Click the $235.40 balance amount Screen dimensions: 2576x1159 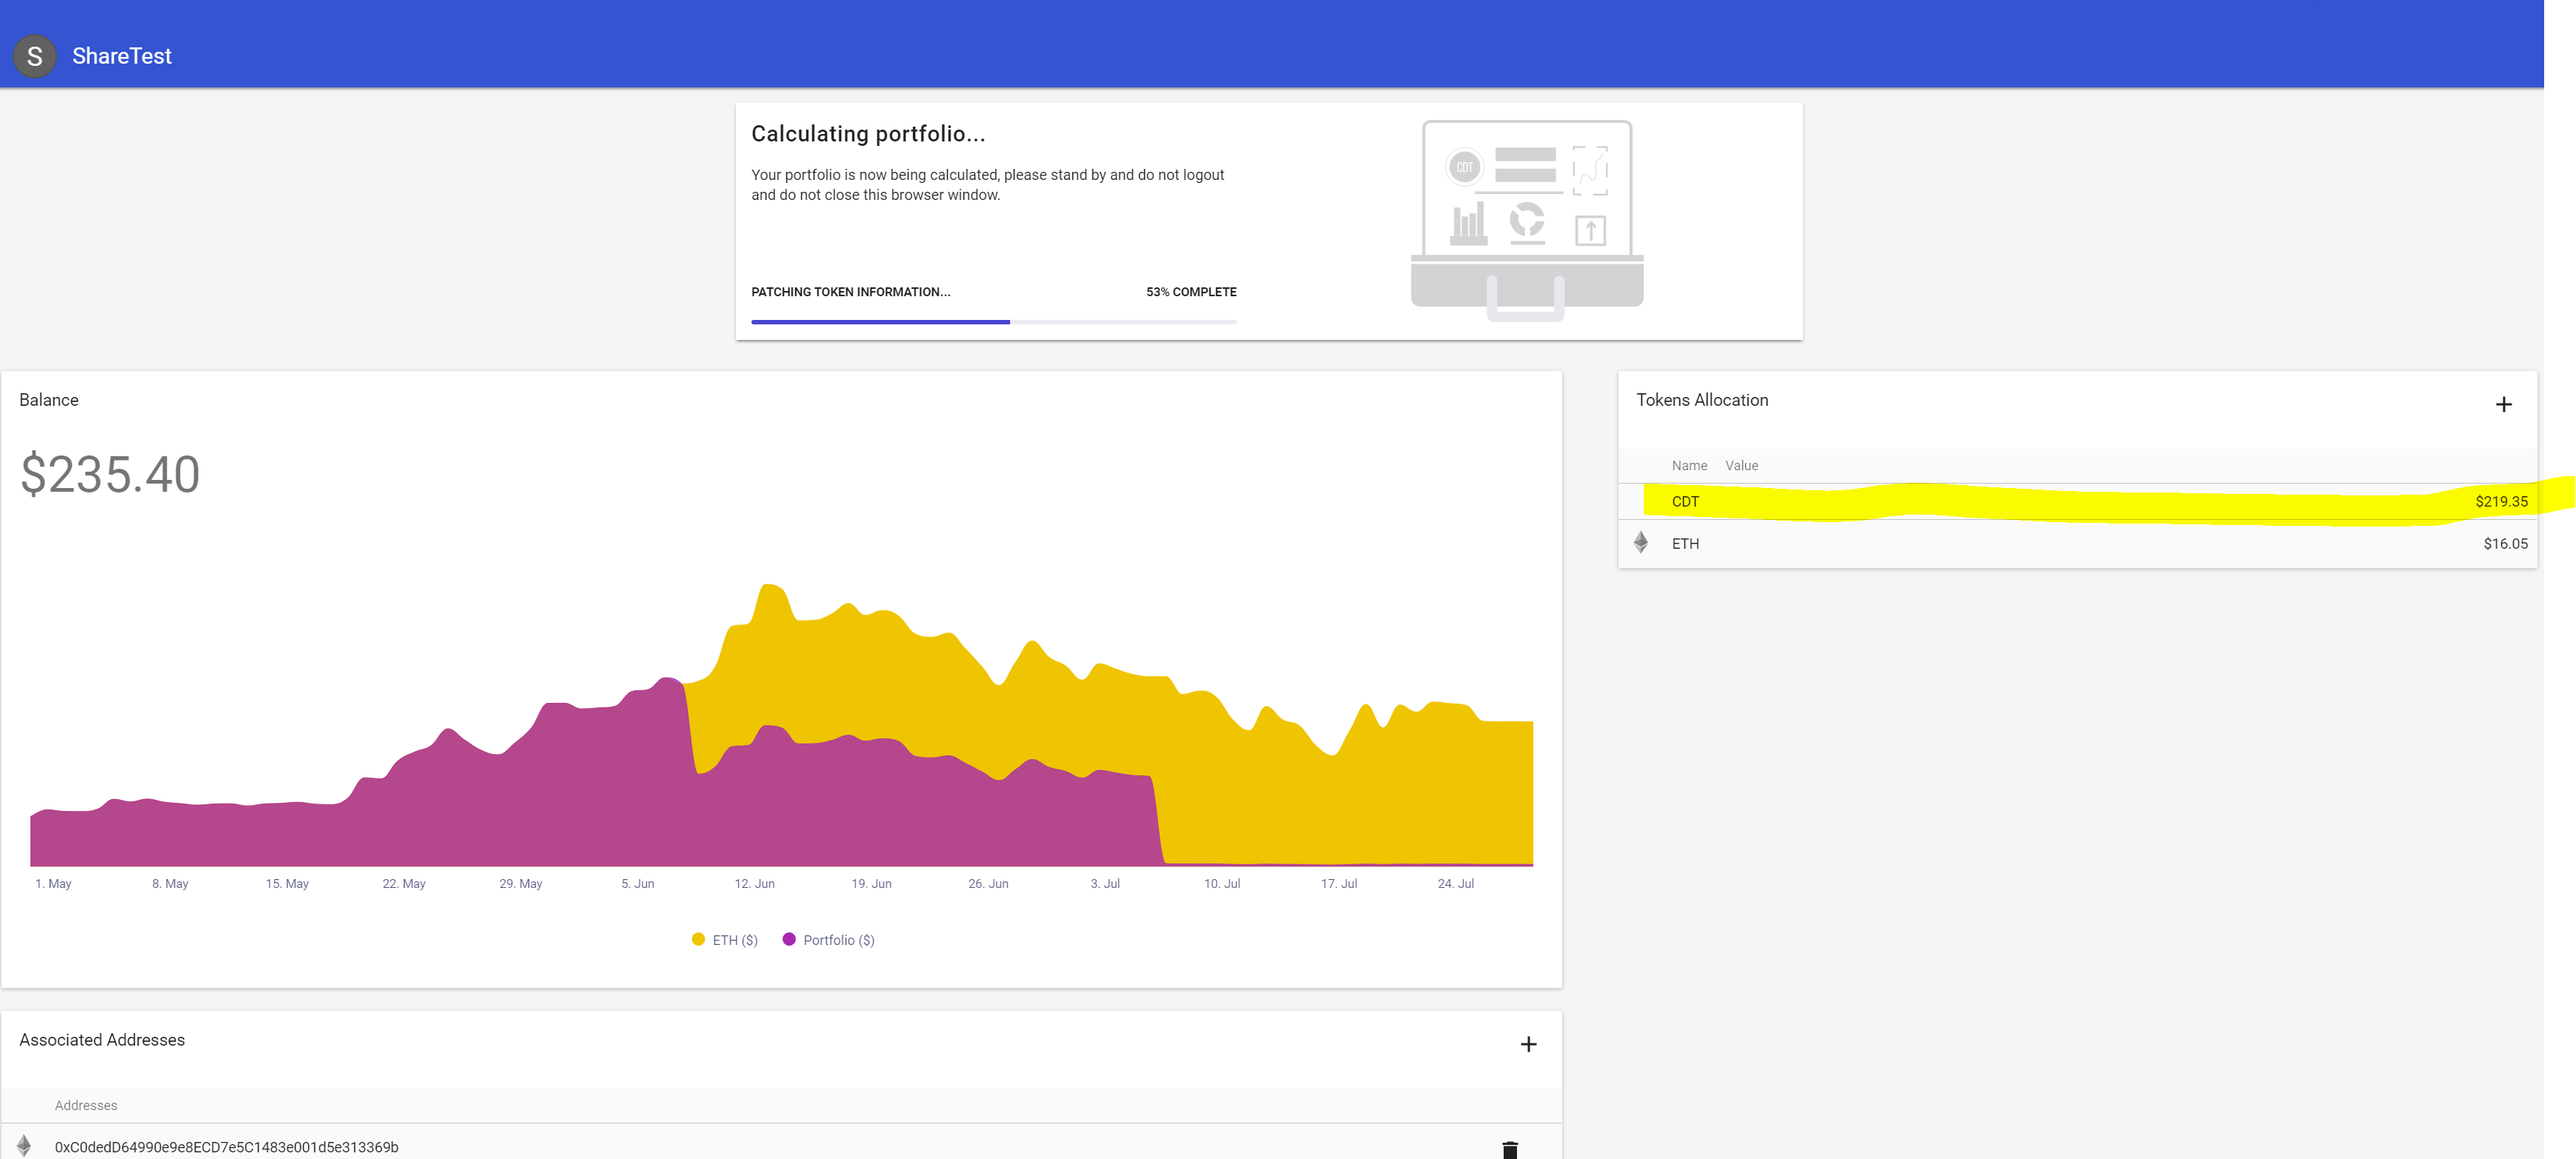[110, 473]
